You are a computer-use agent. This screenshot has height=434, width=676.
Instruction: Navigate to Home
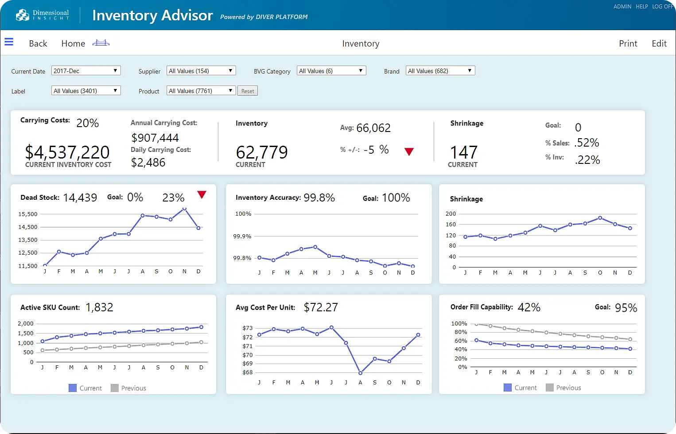click(x=73, y=43)
